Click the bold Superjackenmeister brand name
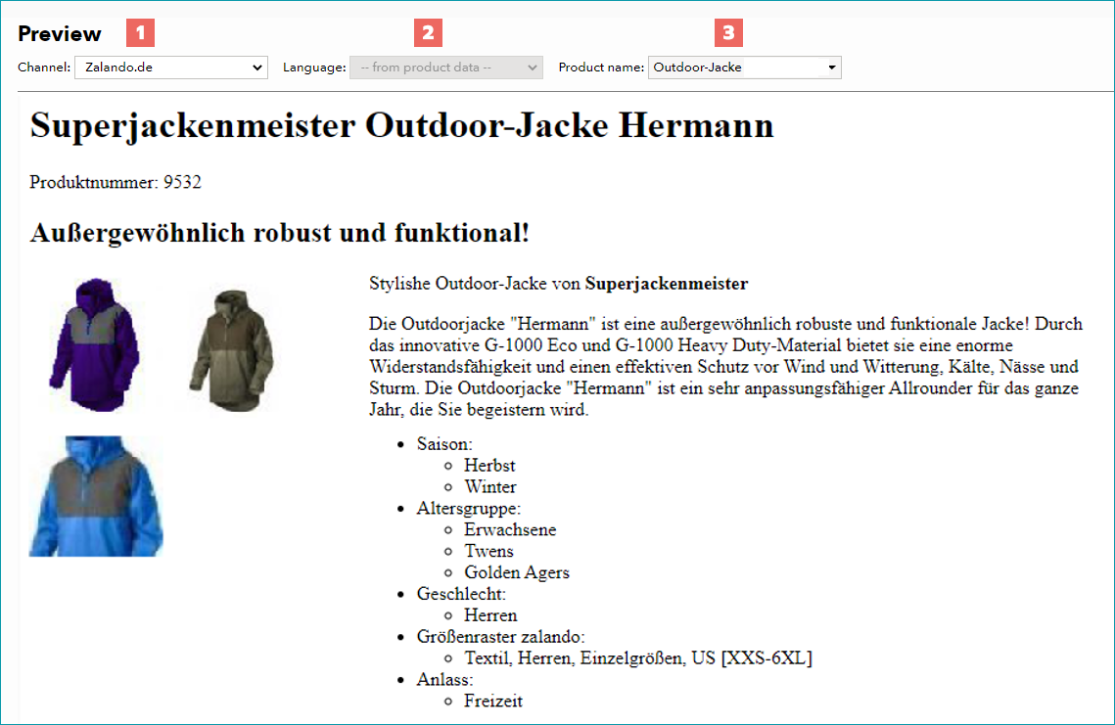Image resolution: width=1115 pixels, height=725 pixels. [667, 284]
